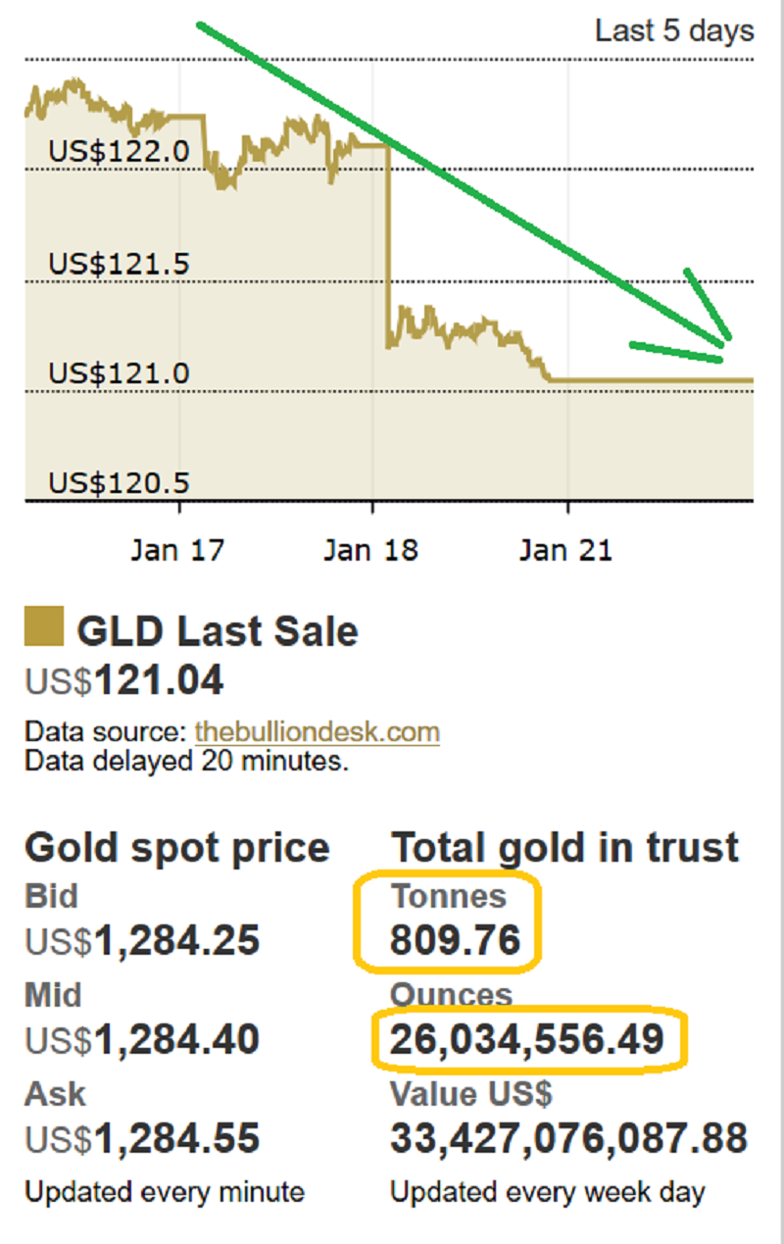Click the circled Tonnes value 809.76
The height and width of the screenshot is (1244, 784).
(456, 941)
